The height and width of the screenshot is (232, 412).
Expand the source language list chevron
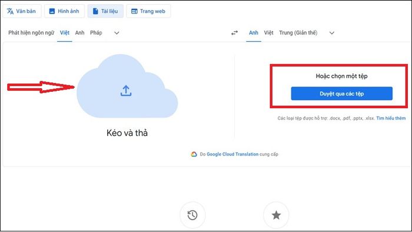tap(117, 33)
